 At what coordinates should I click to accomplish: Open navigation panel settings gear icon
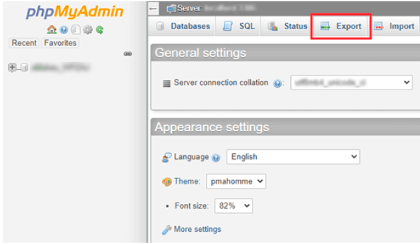tap(88, 29)
